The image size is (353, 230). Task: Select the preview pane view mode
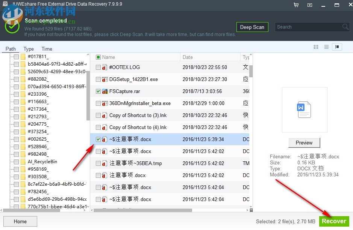click(x=337, y=47)
